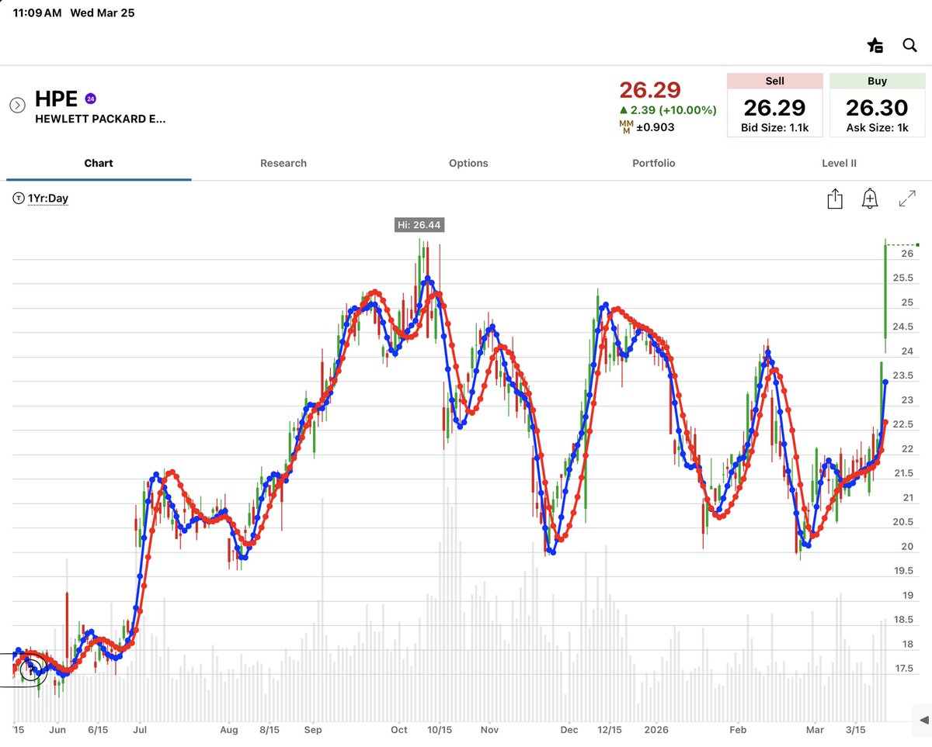The width and height of the screenshot is (932, 747).
Task: Tap the status bar date Wed Mar 25
Action: point(102,13)
